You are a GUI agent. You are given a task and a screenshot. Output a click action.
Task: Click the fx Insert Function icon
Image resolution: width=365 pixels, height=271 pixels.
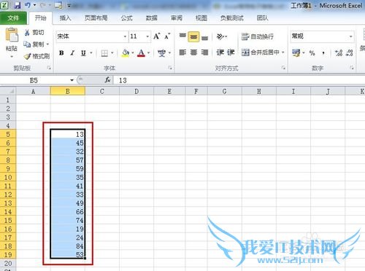[108, 80]
